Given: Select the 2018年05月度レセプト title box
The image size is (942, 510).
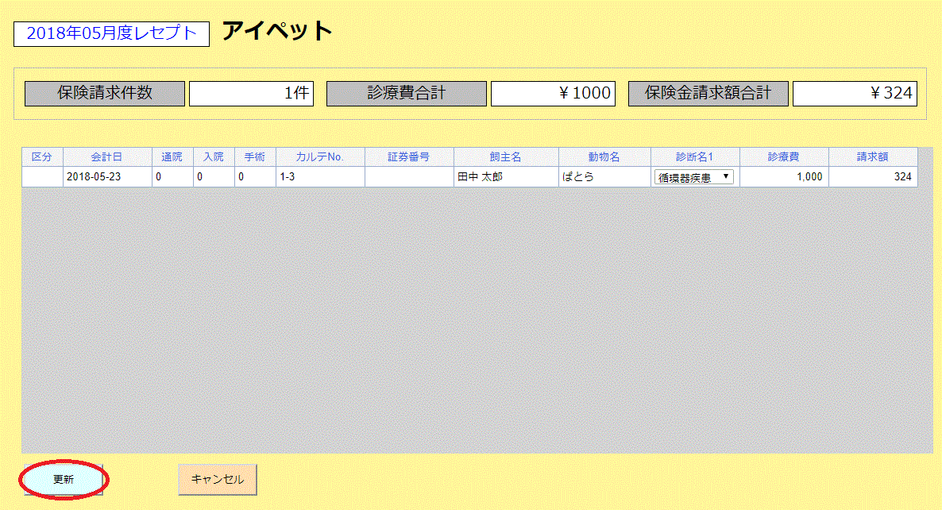Looking at the screenshot, I should pos(111,33).
